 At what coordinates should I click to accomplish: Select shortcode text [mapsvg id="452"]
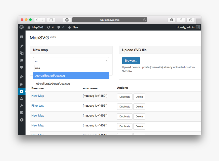point(95,125)
